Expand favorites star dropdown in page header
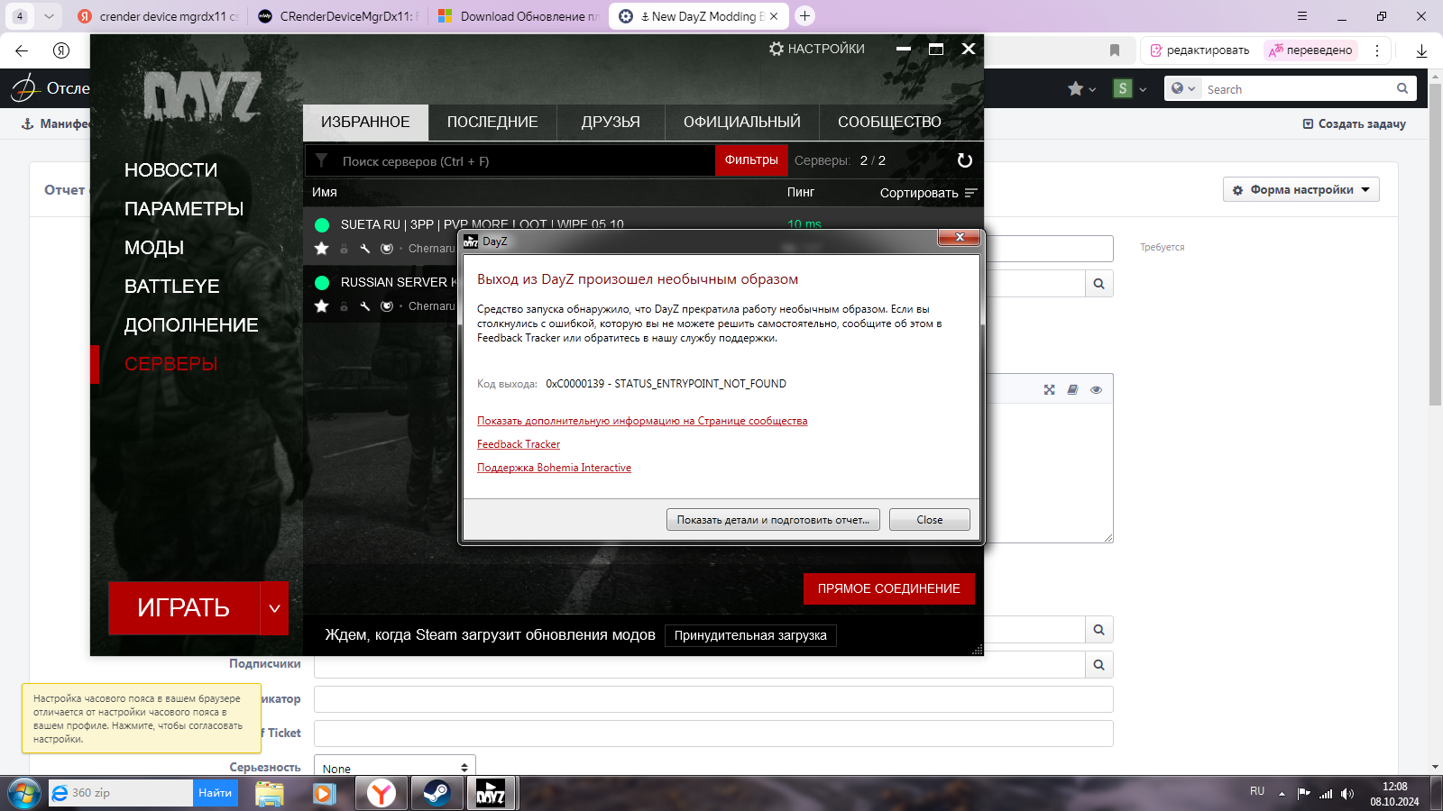The image size is (1443, 811). click(x=1081, y=88)
